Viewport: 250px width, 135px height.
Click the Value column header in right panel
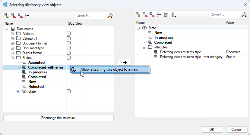pyautogui.click(x=236, y=23)
